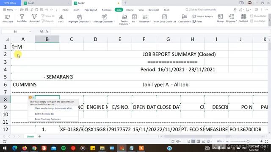Select row 6 header
This screenshot has height=152, width=271.
coord(6,84)
